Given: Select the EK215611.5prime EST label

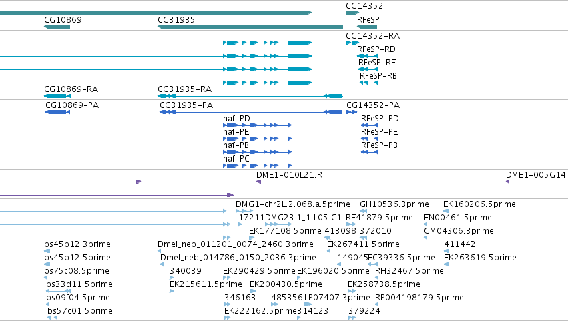Looking at the screenshot, I should (x=206, y=284).
